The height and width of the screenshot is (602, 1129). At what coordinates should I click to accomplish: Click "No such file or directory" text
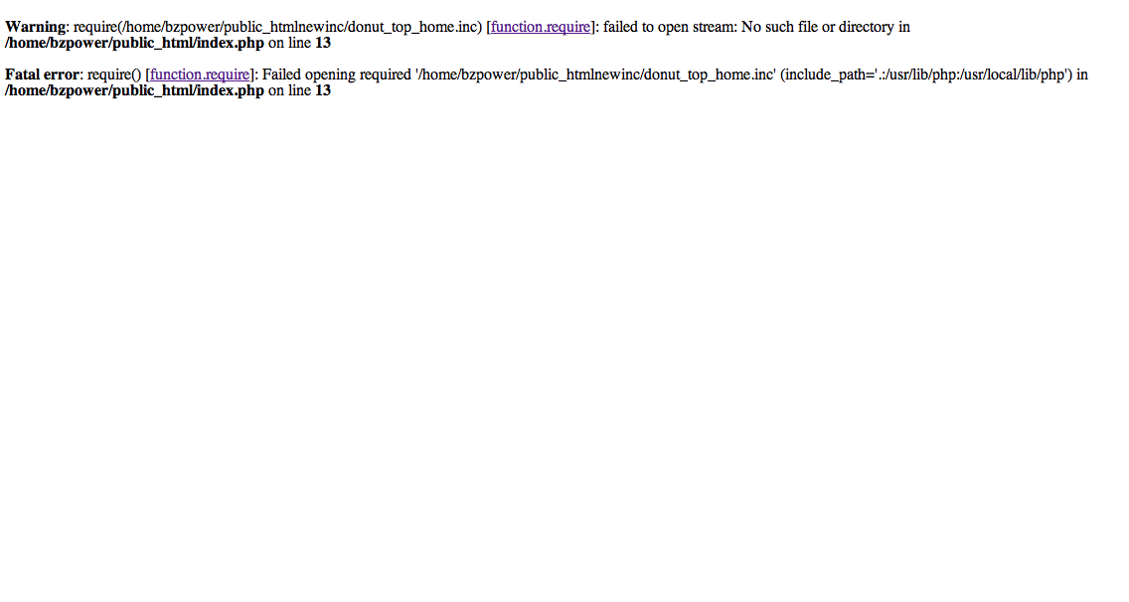817,28
